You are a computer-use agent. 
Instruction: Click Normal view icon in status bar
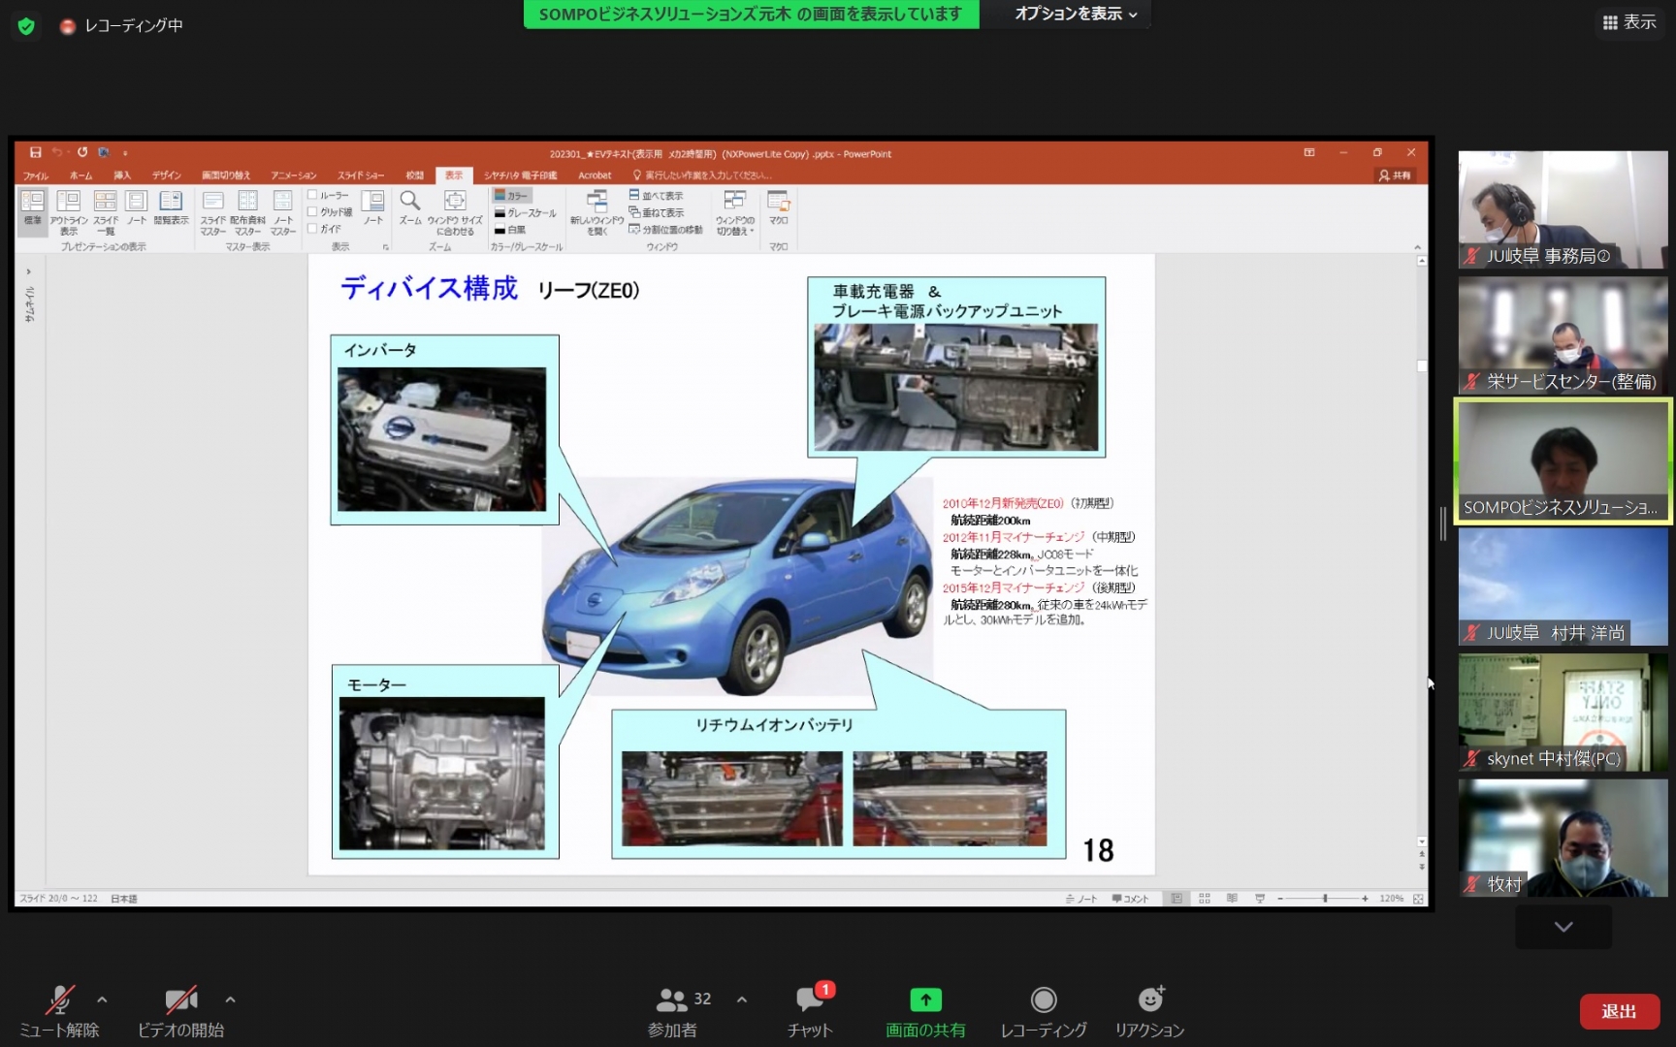pyautogui.click(x=1176, y=899)
